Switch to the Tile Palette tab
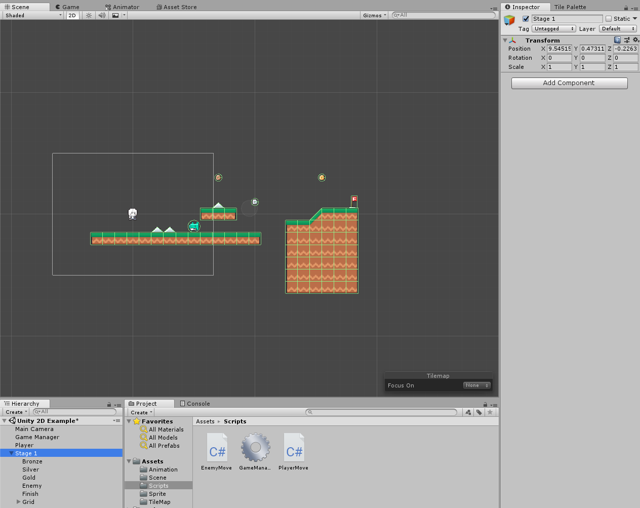This screenshot has height=508, width=640. (x=570, y=7)
